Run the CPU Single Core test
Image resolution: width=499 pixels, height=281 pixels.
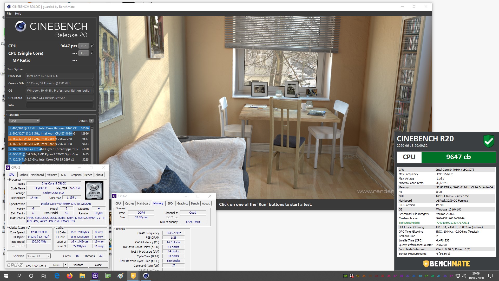[83, 53]
